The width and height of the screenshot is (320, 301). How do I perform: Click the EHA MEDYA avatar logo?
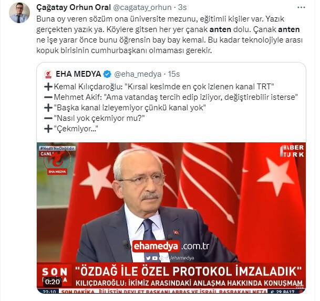click(x=48, y=74)
